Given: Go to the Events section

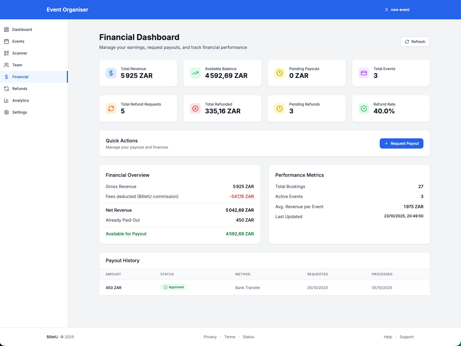Looking at the screenshot, I should (x=34, y=41).
